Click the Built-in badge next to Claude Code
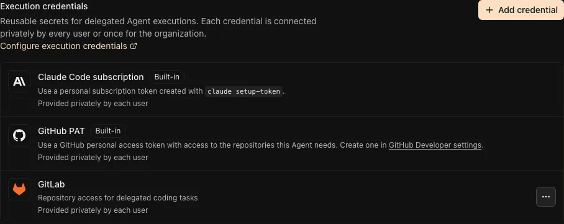564x224 pixels. [x=166, y=77]
